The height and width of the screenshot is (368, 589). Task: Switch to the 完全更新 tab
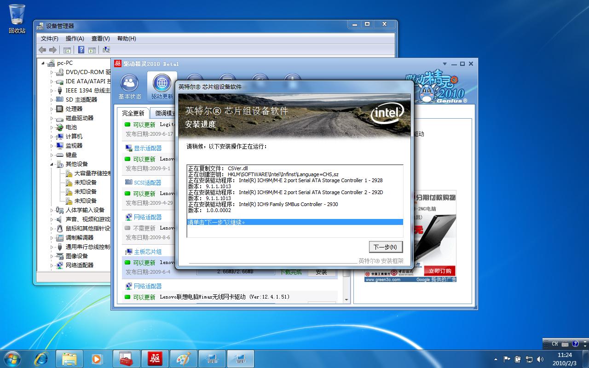point(133,113)
